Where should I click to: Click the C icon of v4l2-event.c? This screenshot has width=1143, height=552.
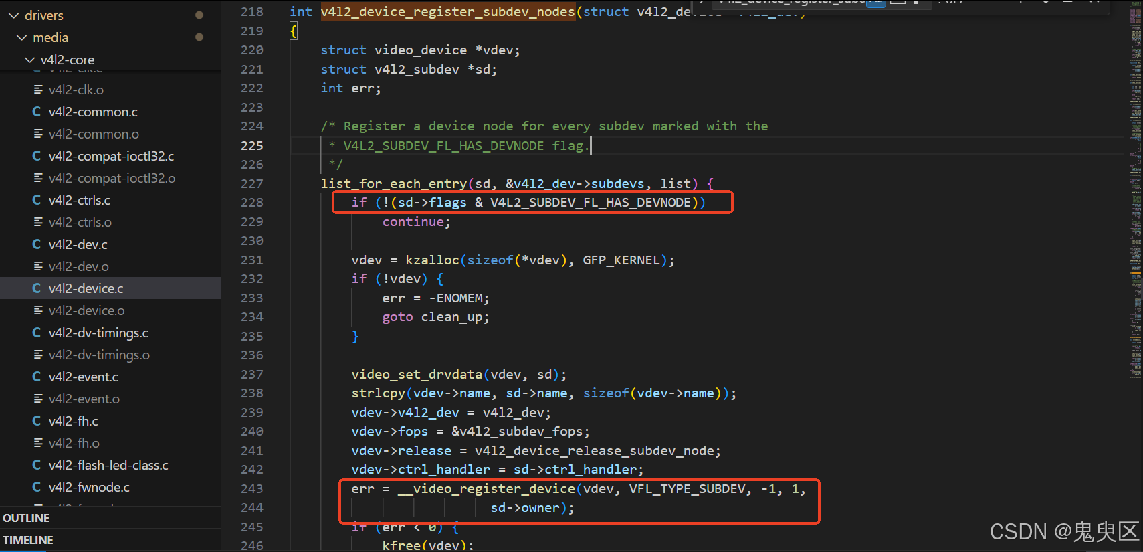[x=37, y=377]
